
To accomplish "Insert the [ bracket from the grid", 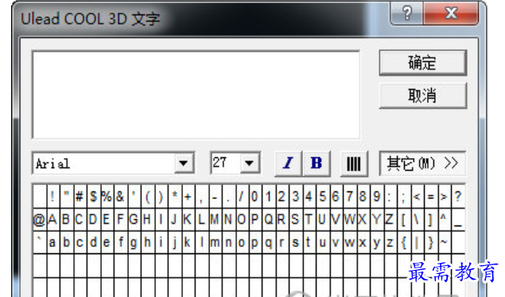I will point(403,219).
